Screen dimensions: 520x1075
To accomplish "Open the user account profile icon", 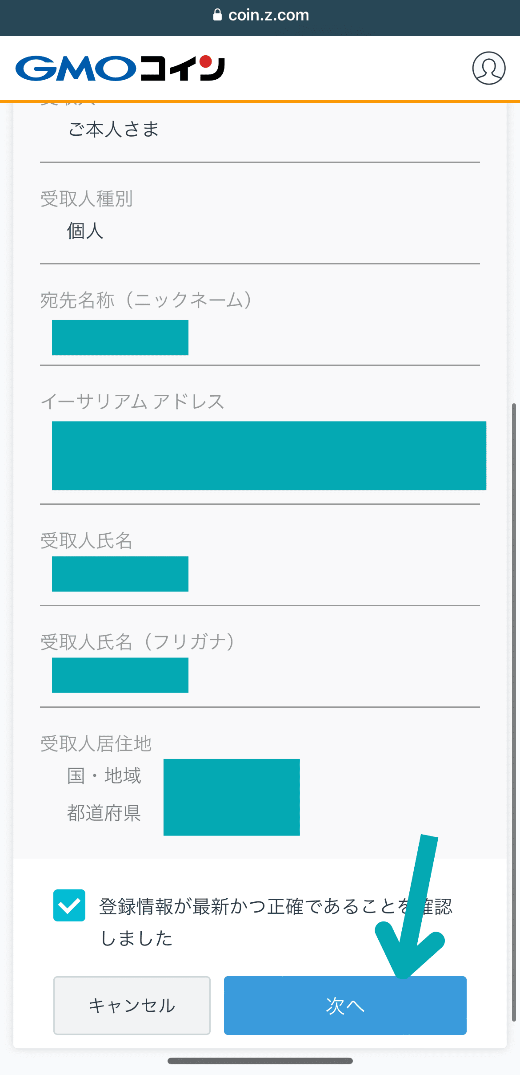I will [x=488, y=68].
